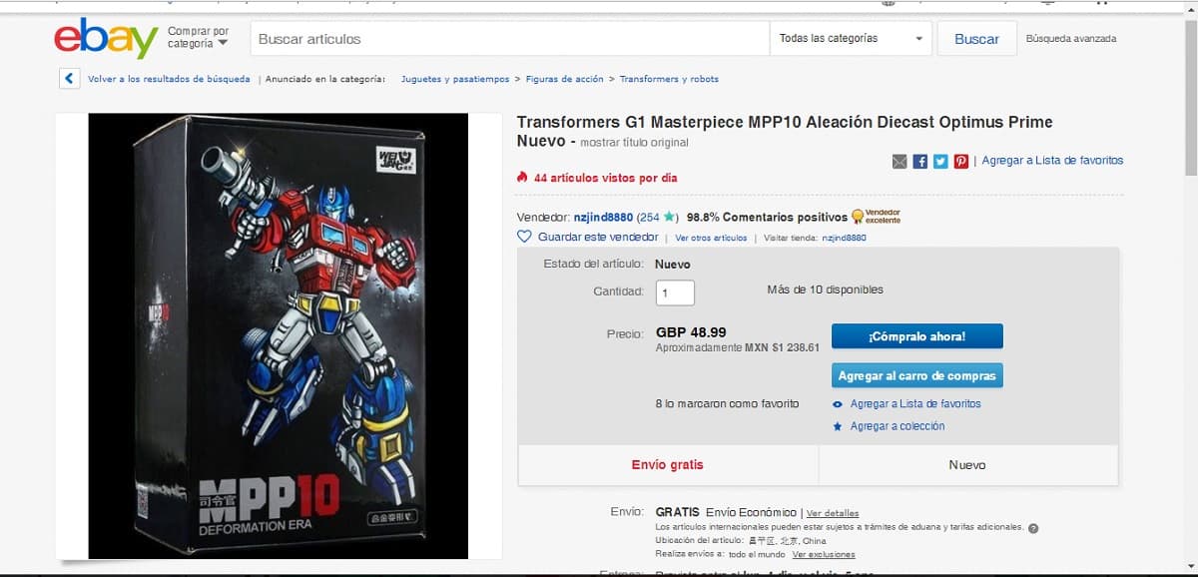Viewport: 1198px width, 577px height.
Task: Open Comprar por categoría dropdown
Action: 198,38
